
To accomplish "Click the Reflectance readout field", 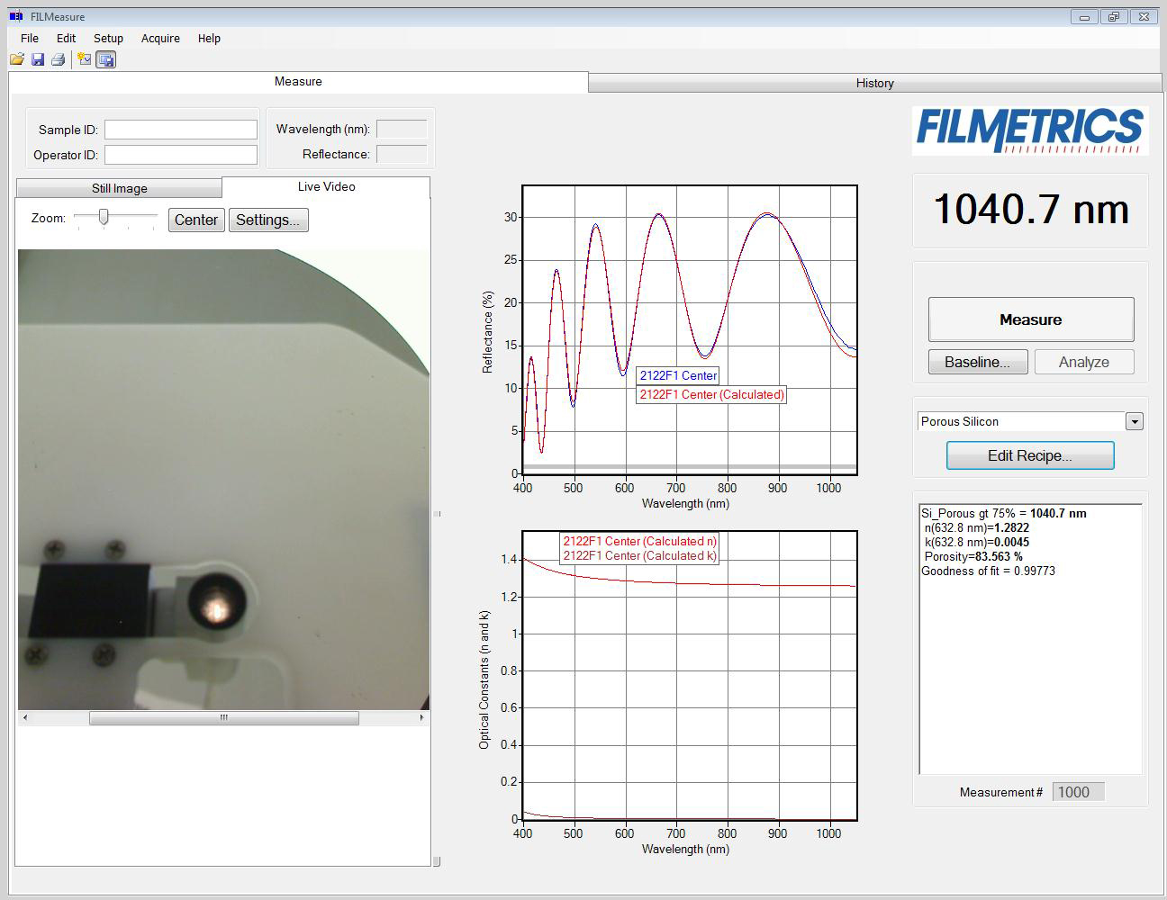I will click(x=402, y=154).
